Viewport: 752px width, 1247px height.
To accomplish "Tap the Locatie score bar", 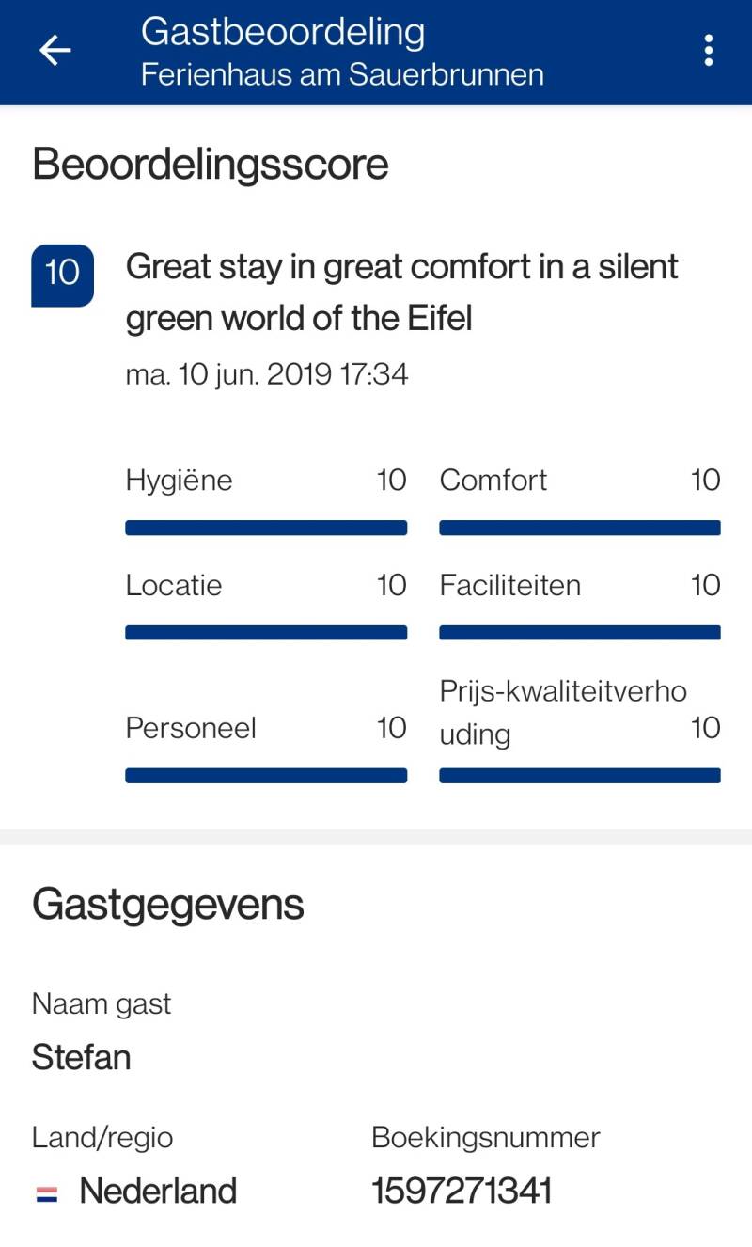I will (266, 633).
